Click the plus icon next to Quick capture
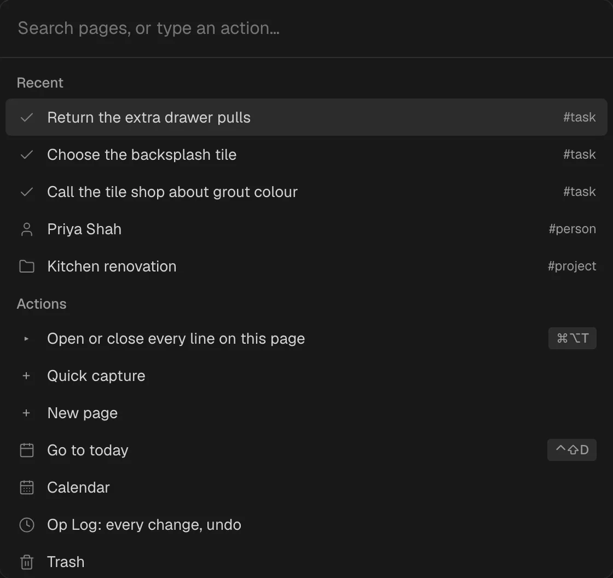This screenshot has height=578, width=613. coord(26,376)
